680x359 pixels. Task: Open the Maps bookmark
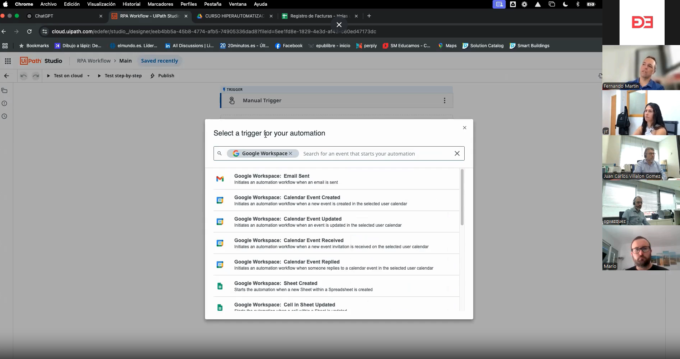click(x=447, y=46)
